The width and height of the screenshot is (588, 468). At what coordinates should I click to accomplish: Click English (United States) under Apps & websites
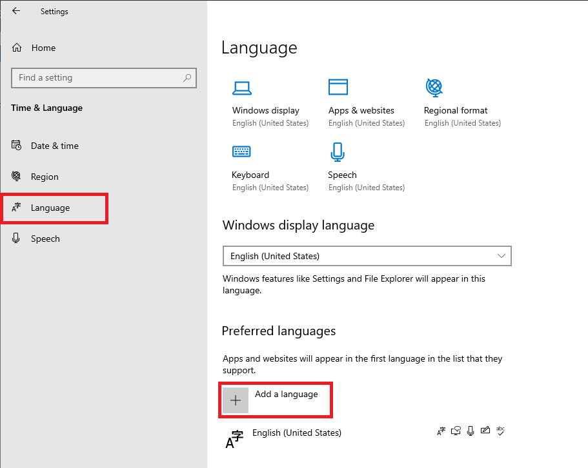click(x=367, y=123)
